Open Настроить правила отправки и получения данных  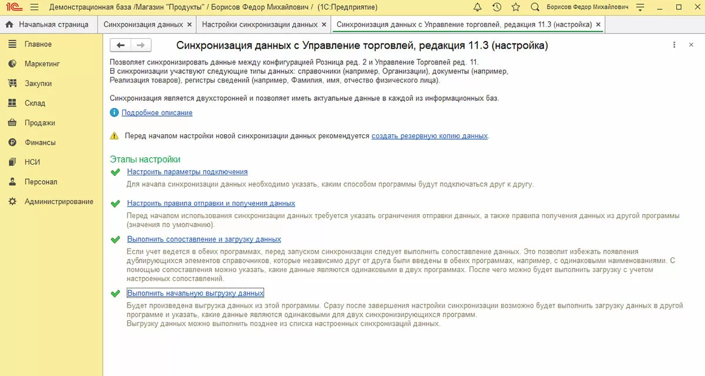[x=211, y=203]
